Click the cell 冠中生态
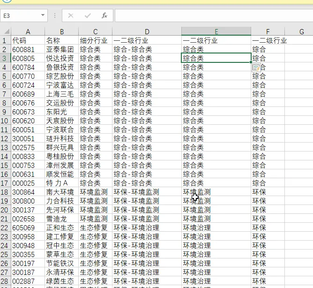This screenshot has height=288, width=313. point(62,246)
